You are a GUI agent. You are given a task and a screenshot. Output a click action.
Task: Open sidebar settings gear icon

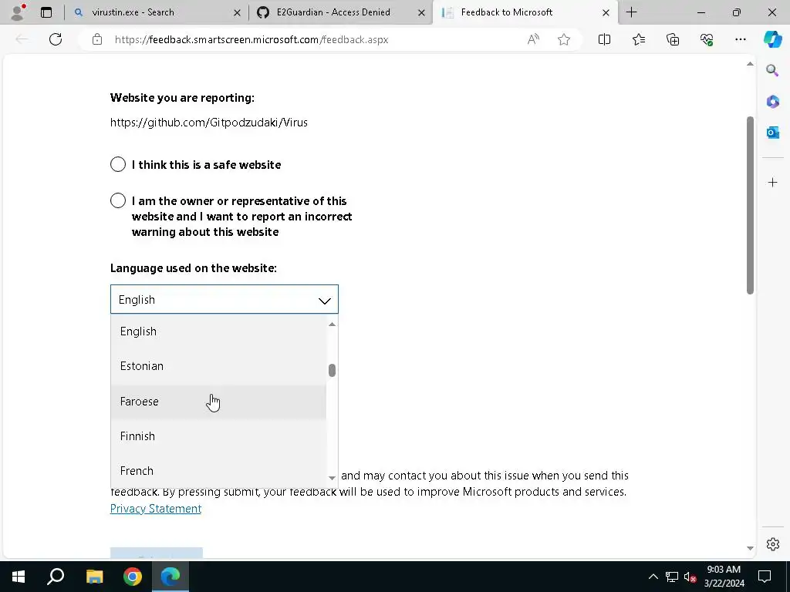[x=772, y=544]
